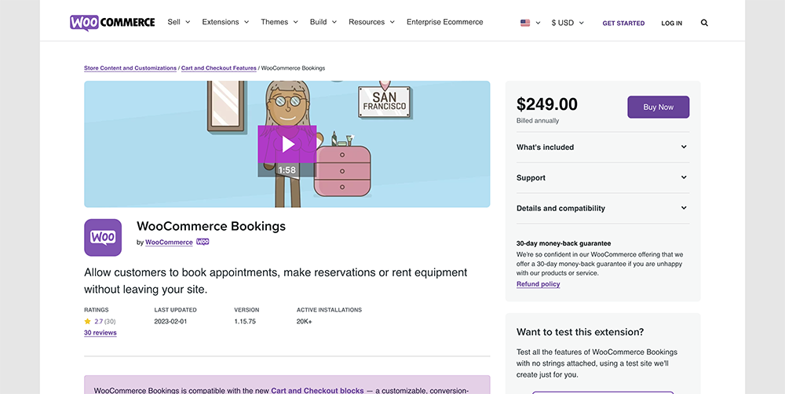Click the yellow rating star

pos(88,322)
